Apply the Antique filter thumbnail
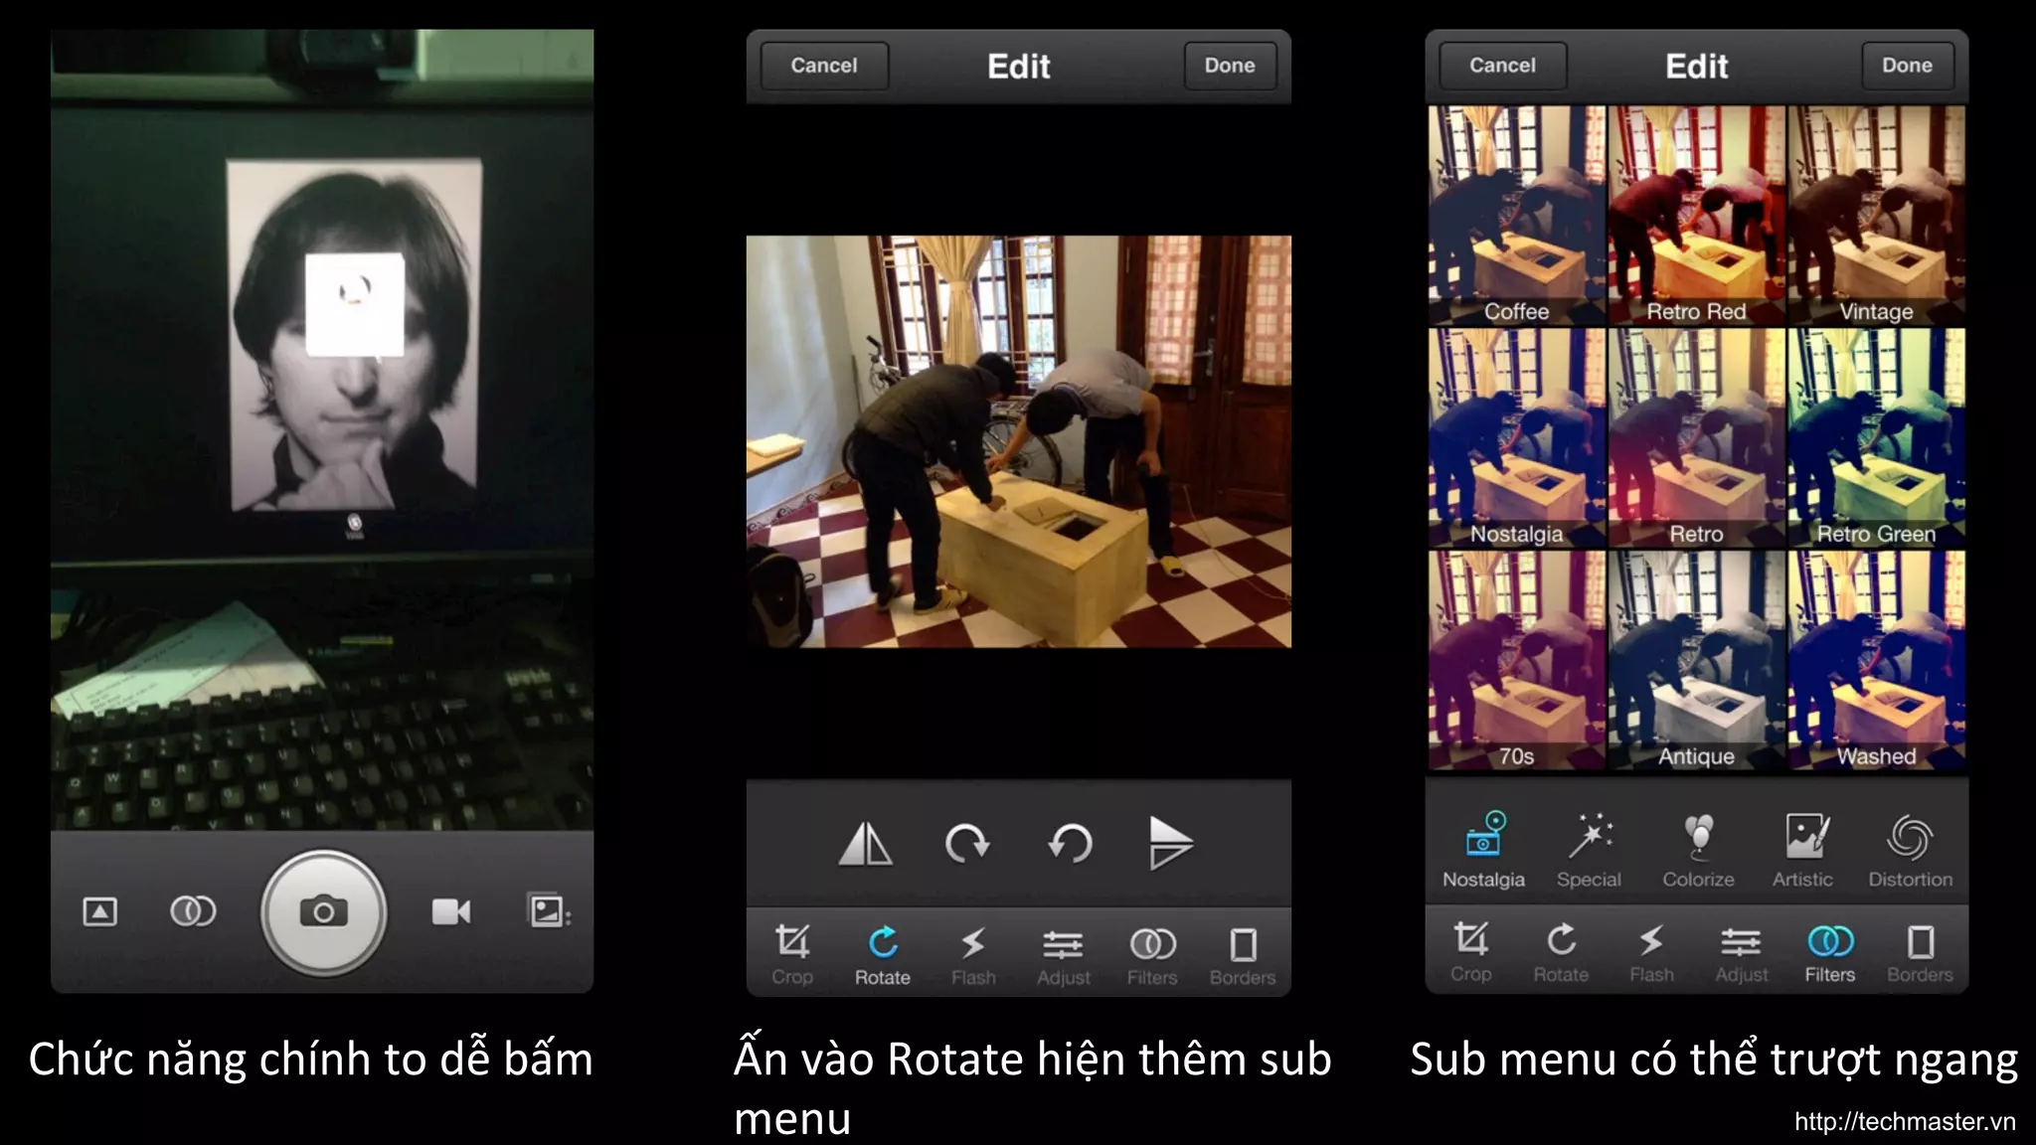The image size is (2036, 1145). [1696, 660]
